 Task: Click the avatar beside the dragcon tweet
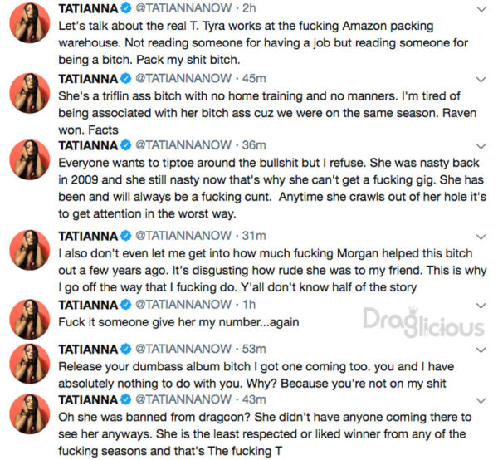tap(27, 412)
